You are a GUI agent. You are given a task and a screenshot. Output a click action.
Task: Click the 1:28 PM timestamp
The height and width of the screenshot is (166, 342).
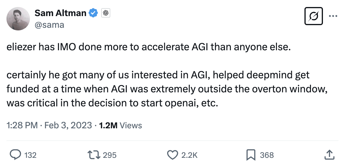[x=22, y=125]
